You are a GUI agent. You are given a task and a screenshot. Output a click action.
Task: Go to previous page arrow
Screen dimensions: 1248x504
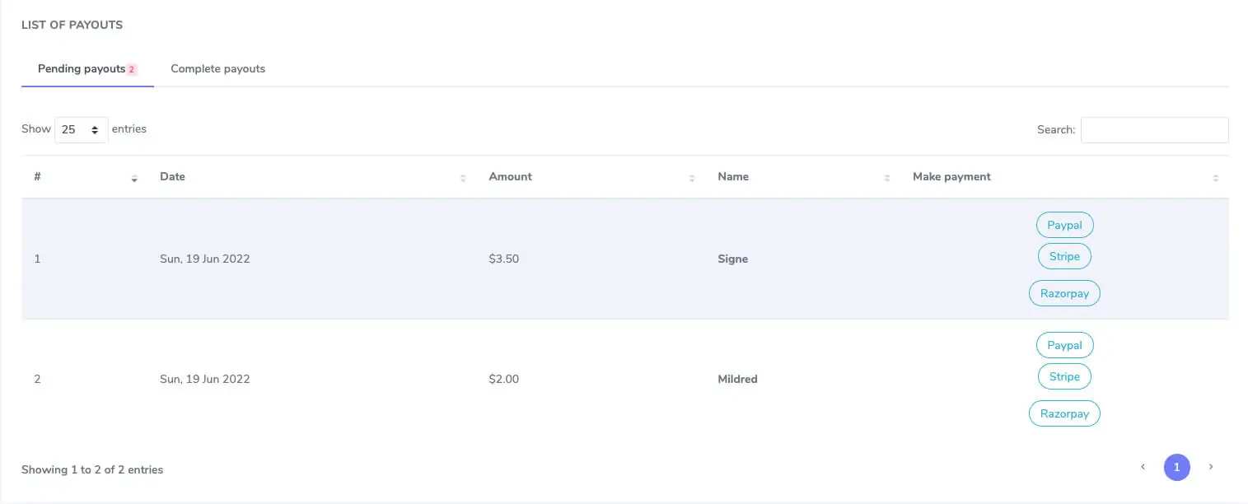tap(1143, 467)
